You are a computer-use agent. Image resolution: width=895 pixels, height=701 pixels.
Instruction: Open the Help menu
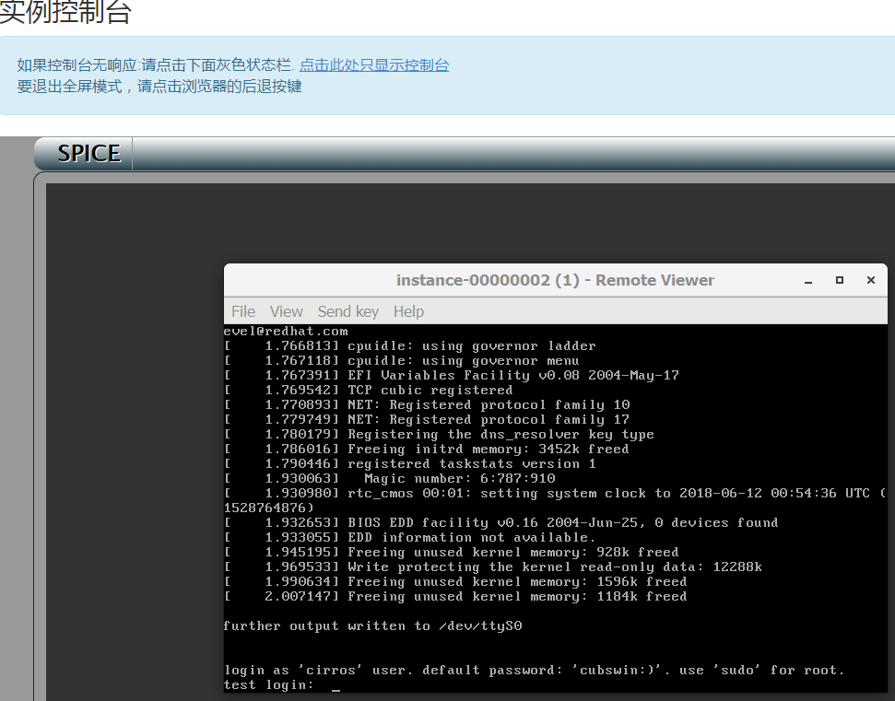point(408,311)
